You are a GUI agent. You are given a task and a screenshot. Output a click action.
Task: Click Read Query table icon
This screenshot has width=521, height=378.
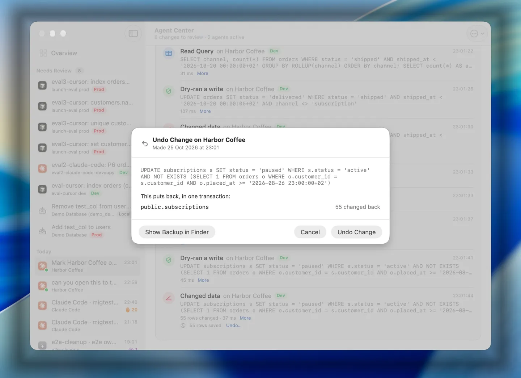pos(169,53)
